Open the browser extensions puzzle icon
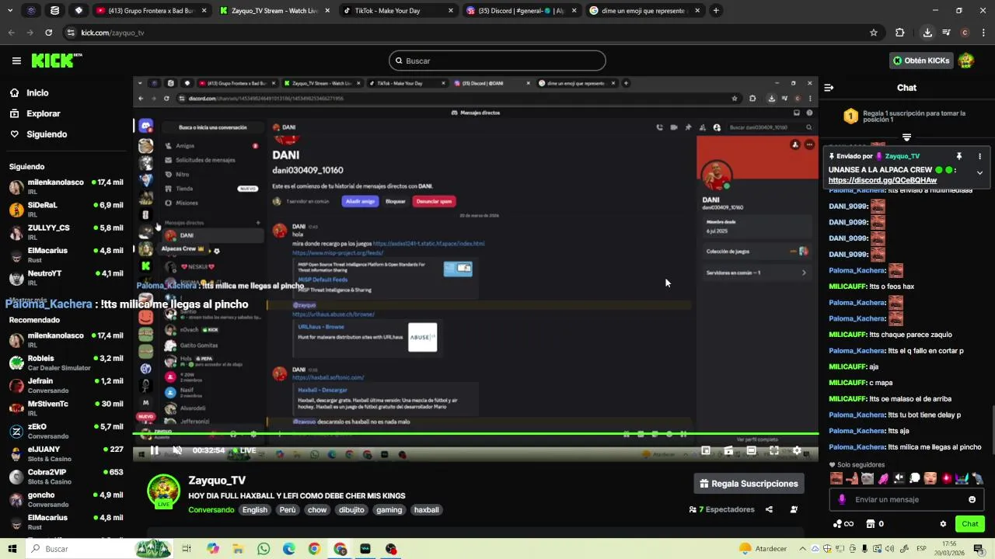Viewport: 995px width, 559px height. click(x=900, y=33)
